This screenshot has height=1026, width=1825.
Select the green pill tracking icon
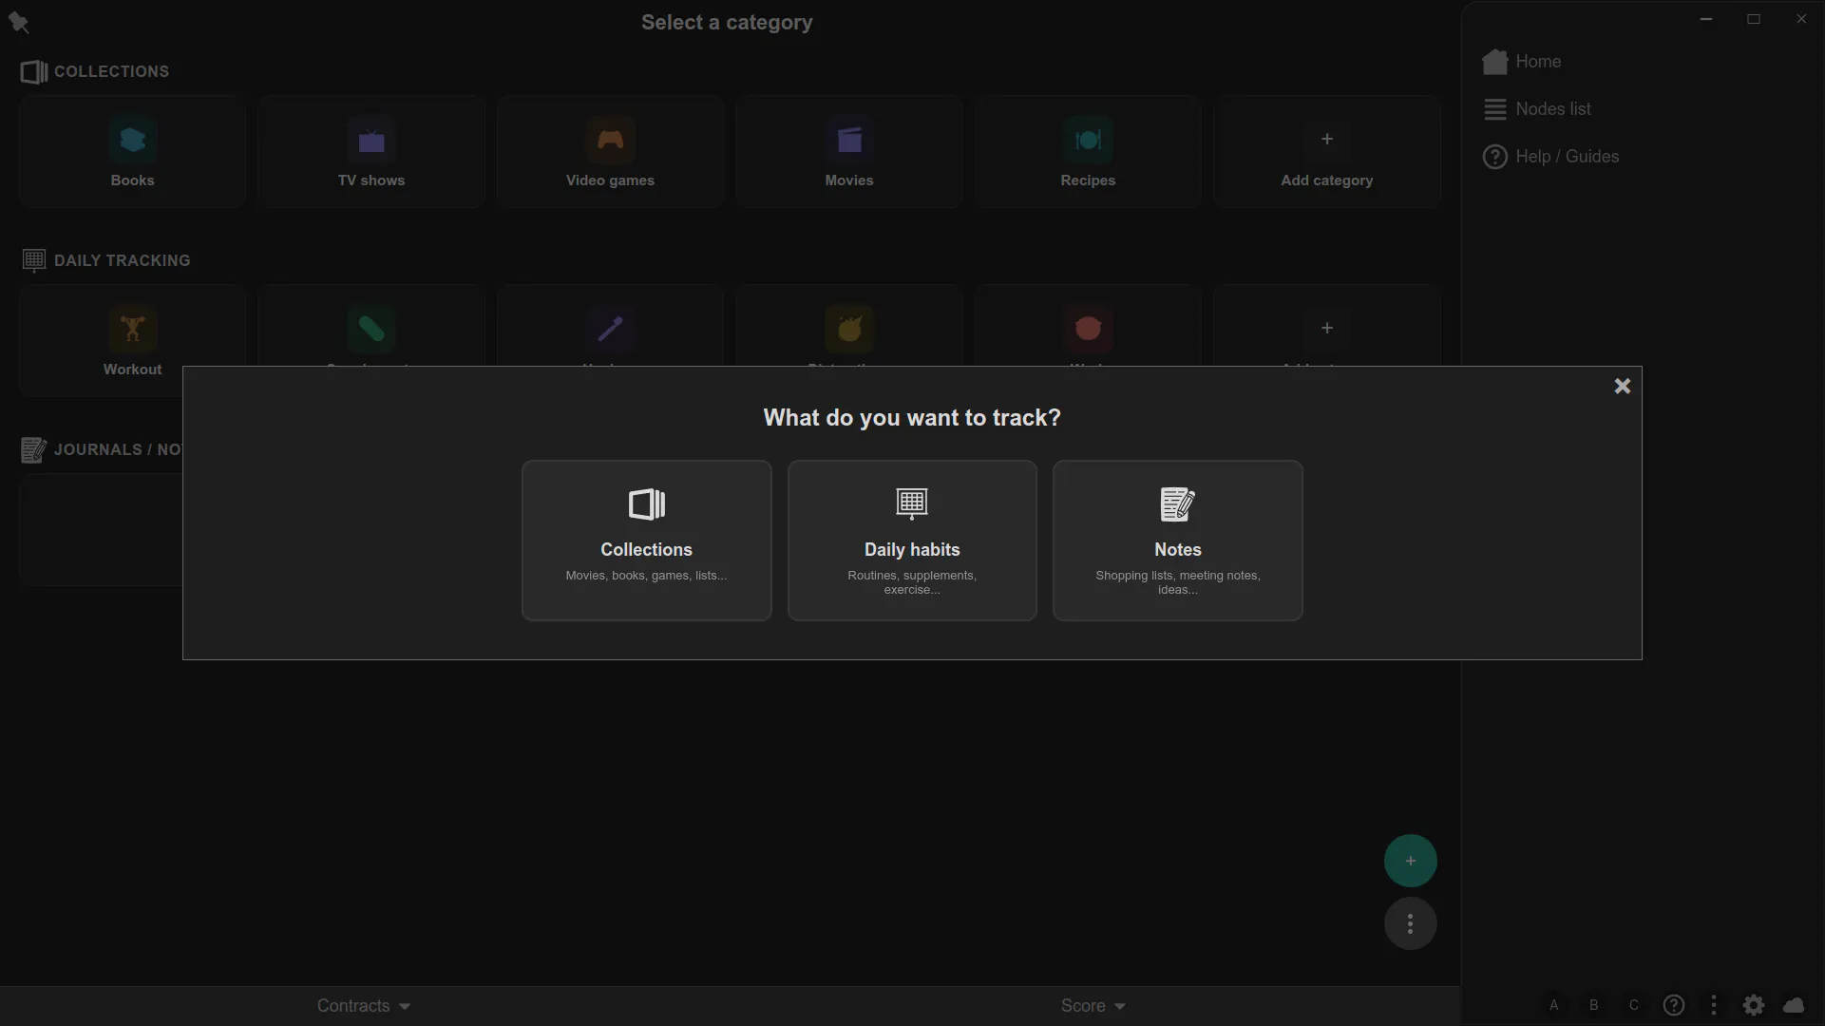click(x=371, y=329)
